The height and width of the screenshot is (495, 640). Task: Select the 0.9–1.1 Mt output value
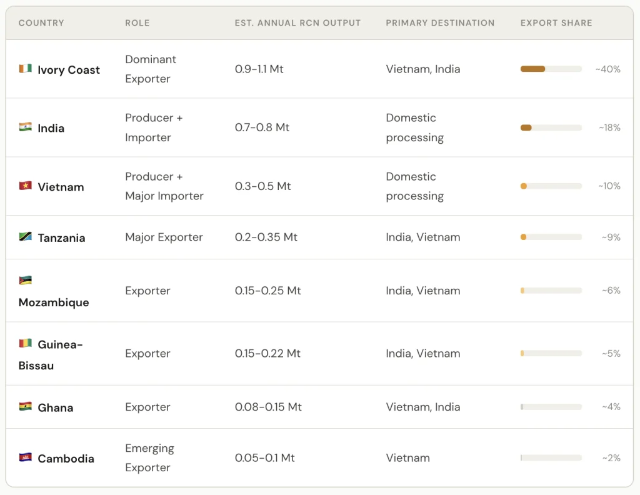click(259, 69)
